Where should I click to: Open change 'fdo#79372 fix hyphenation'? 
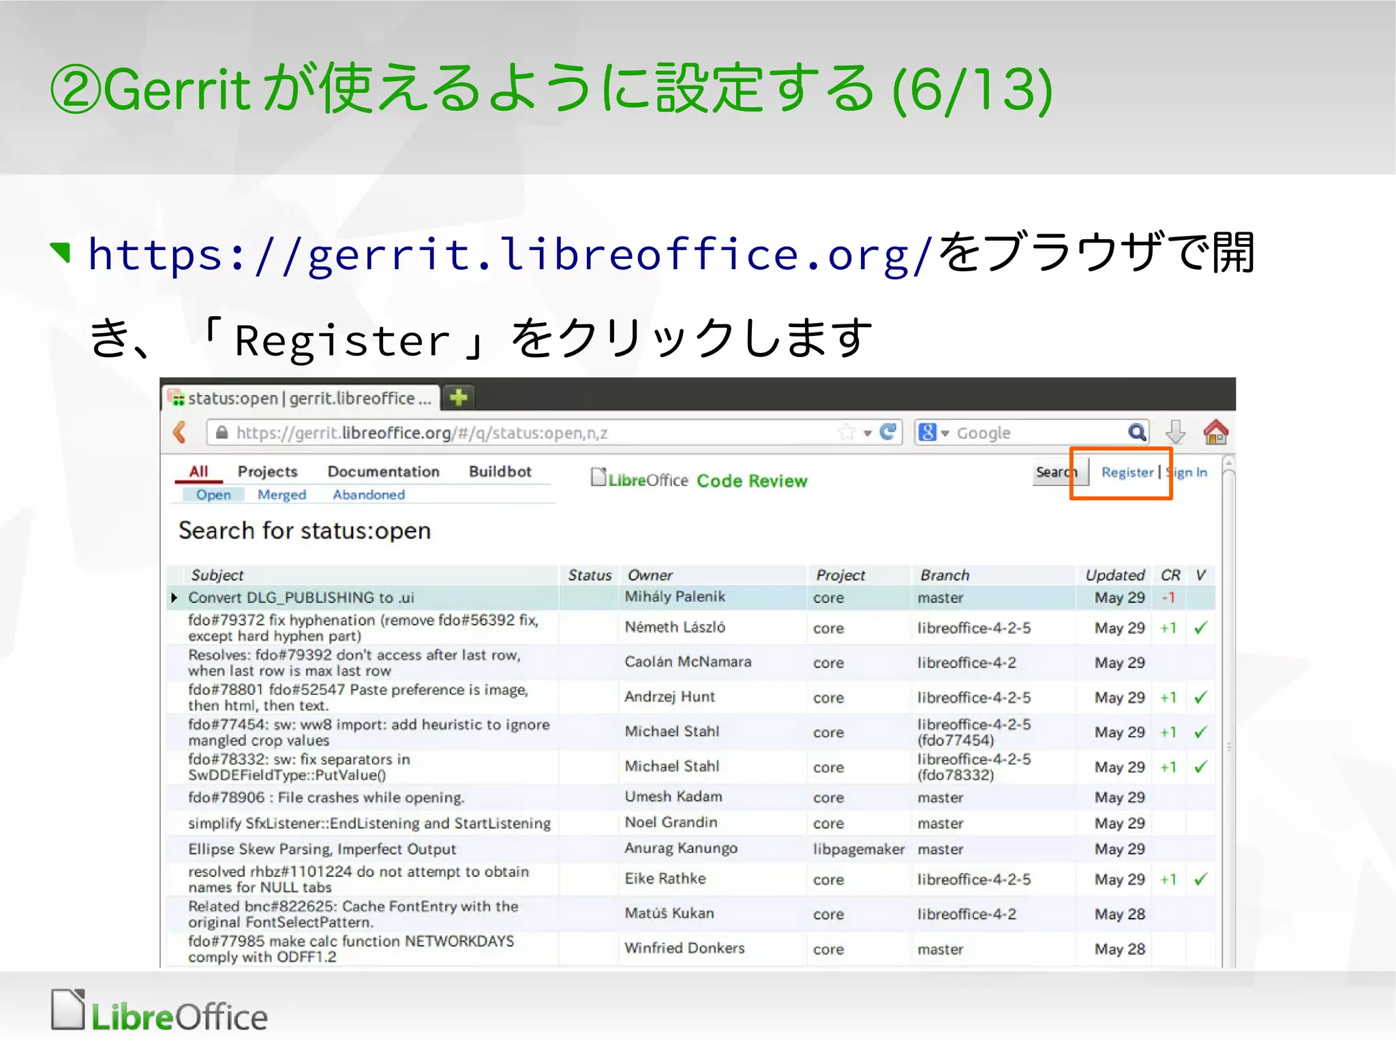click(x=363, y=628)
